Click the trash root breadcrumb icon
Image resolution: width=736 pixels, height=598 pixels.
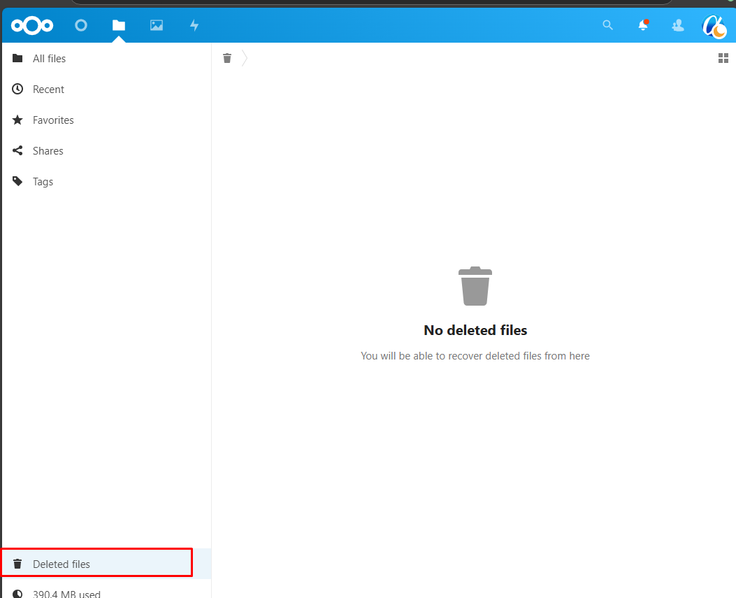[227, 58]
